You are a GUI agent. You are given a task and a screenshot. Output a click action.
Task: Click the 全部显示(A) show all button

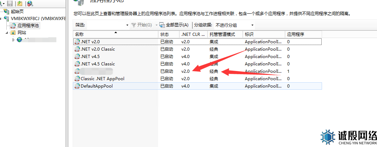pyautogui.click(x=174, y=25)
